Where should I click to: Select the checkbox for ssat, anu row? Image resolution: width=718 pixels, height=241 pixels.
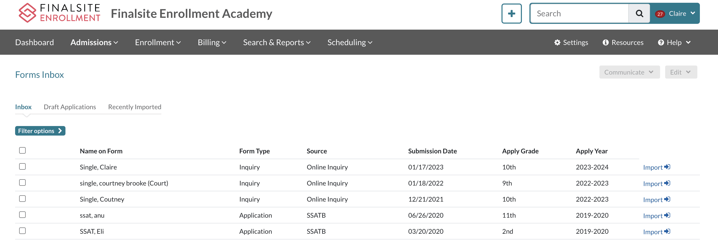(22, 215)
